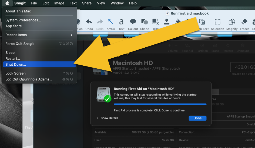Click the '109.93 GB (2.95 GB purgeable)' value
Image resolution: width=255 pixels, height=148 pixels.
(x=153, y=132)
